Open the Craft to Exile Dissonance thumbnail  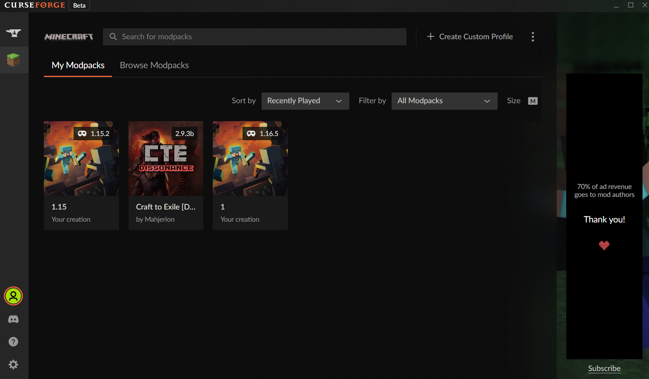coord(166,158)
